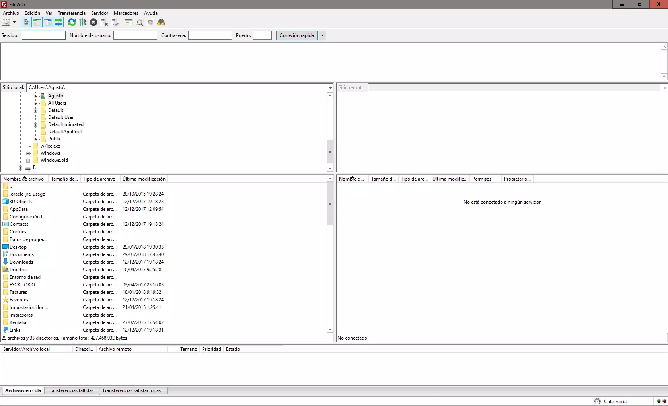Click the green-blue refresh file lists icon
Viewport: 668px width, 406px height.
(72, 23)
